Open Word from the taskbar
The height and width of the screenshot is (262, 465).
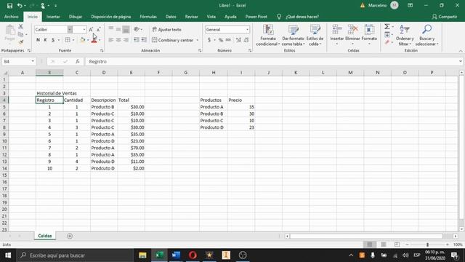pos(176,255)
